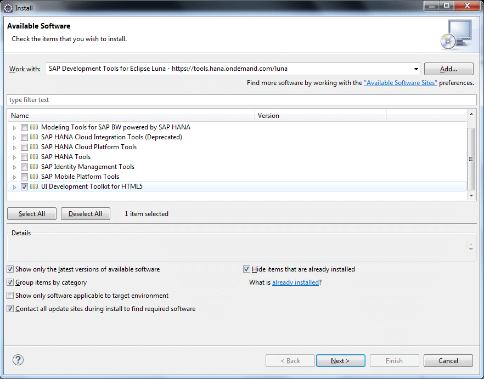Click the Select All button

[x=32, y=213]
